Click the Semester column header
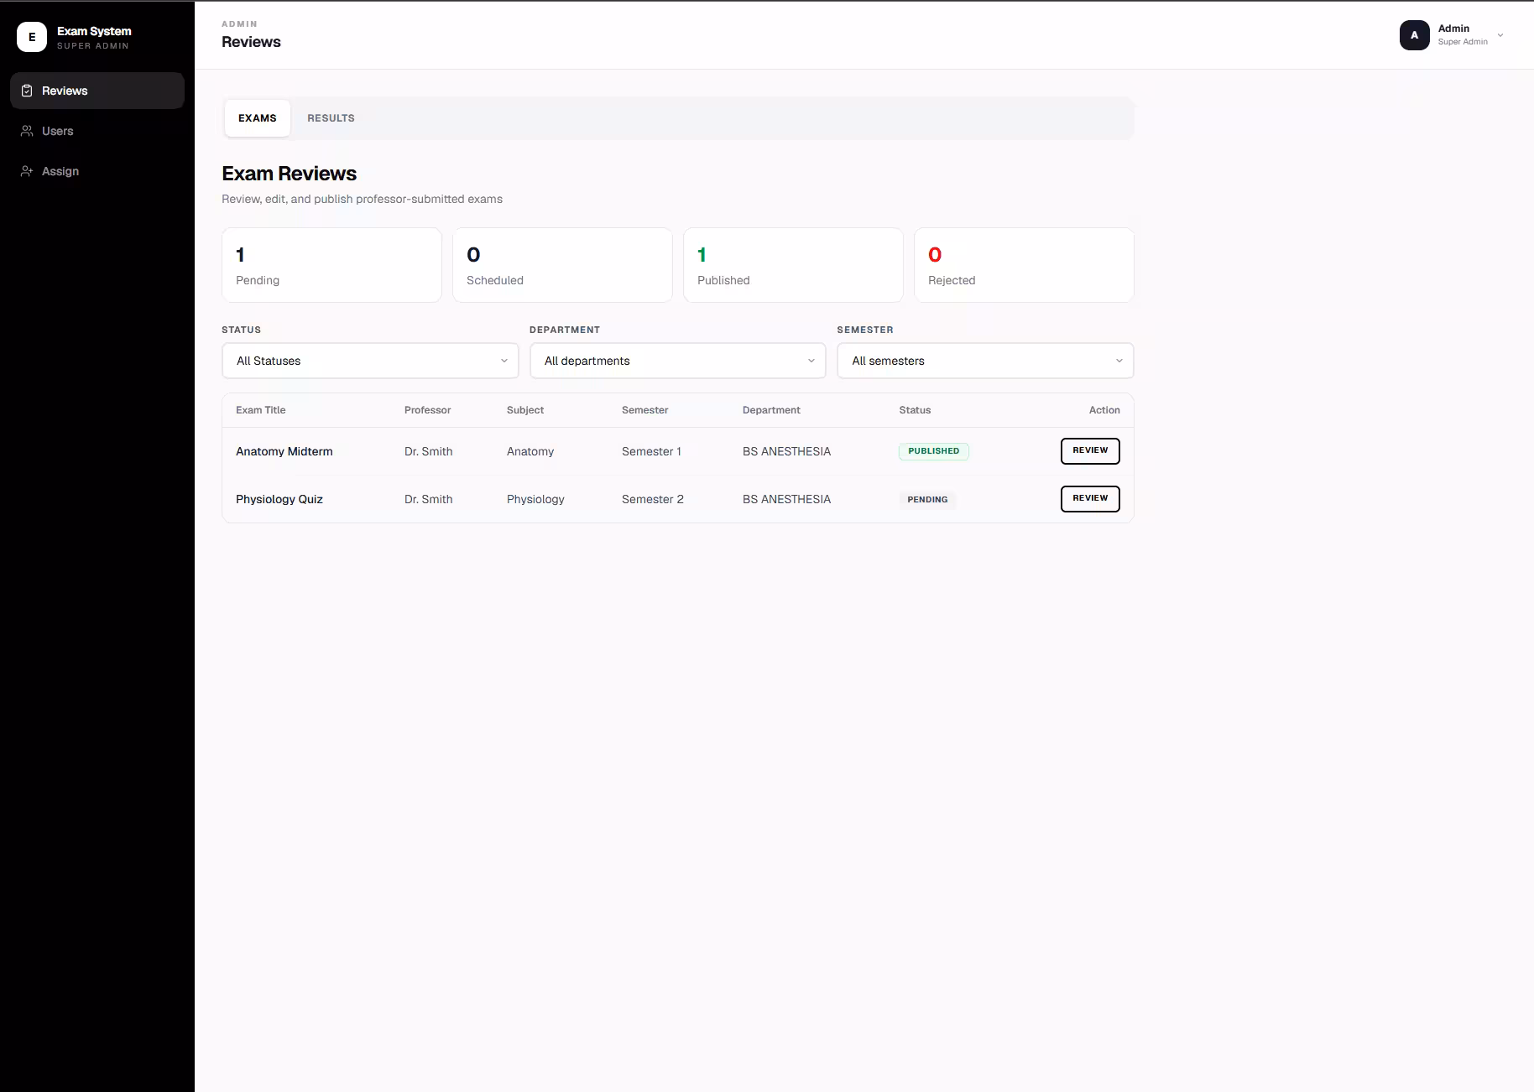The height and width of the screenshot is (1092, 1534). [x=644, y=410]
